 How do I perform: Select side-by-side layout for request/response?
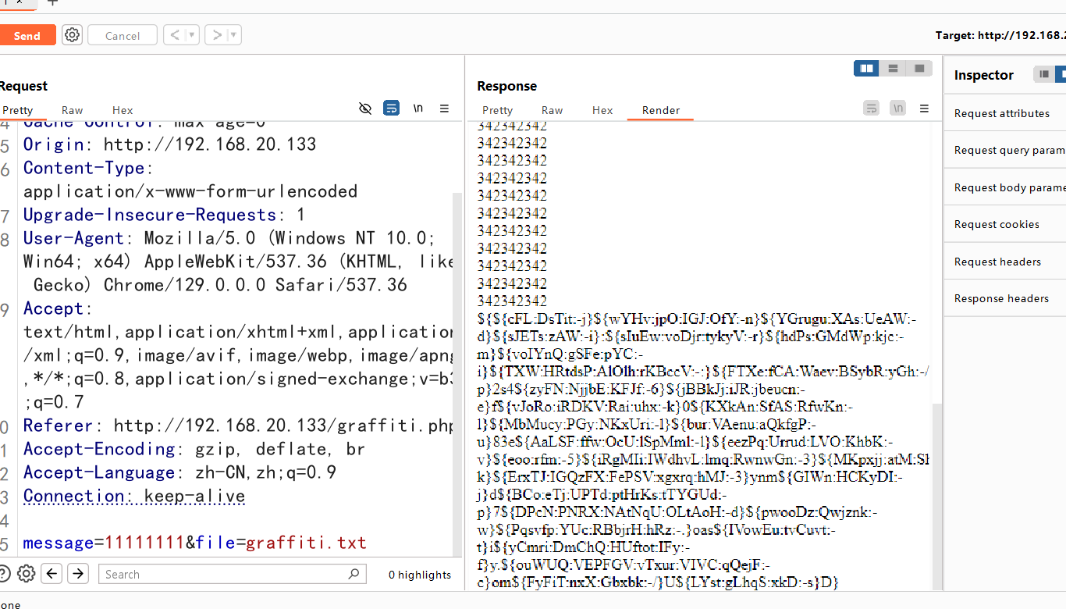coord(867,69)
